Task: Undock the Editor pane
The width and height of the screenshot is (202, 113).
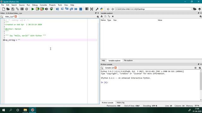Action: point(96,13)
